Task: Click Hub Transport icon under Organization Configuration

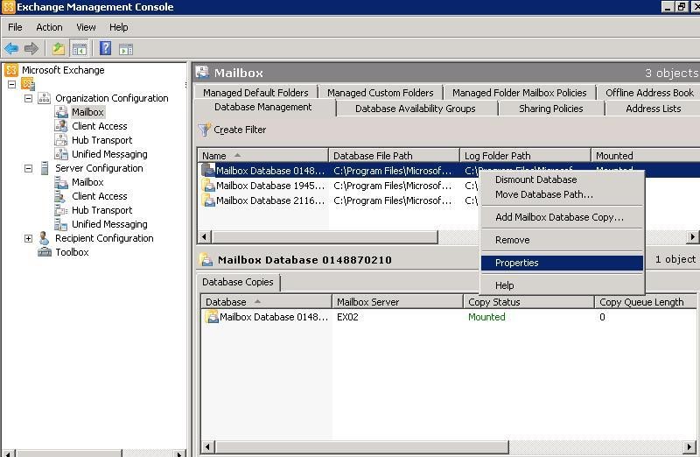Action: click(60, 140)
